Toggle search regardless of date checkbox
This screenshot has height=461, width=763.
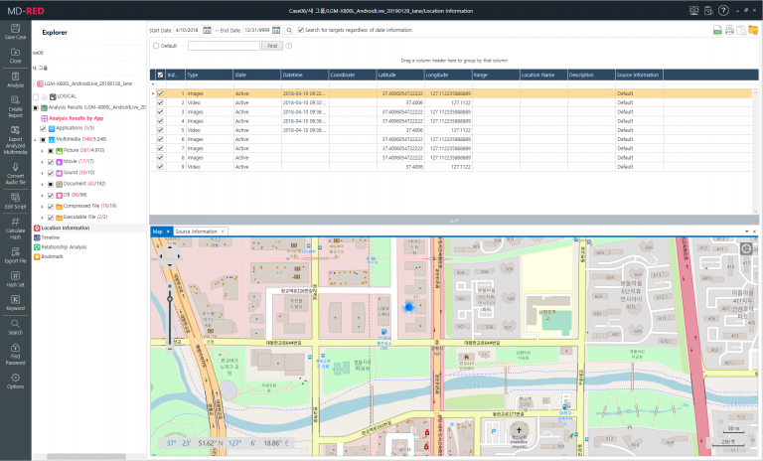(x=301, y=30)
